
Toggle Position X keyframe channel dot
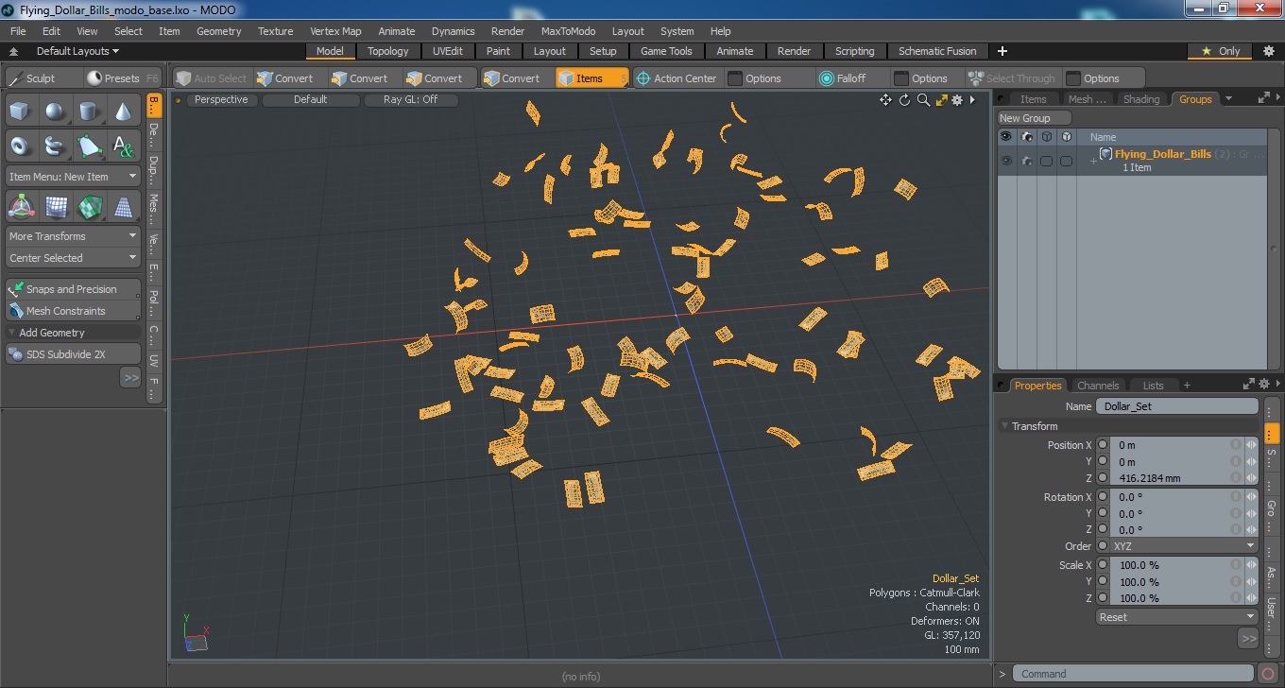(1103, 445)
